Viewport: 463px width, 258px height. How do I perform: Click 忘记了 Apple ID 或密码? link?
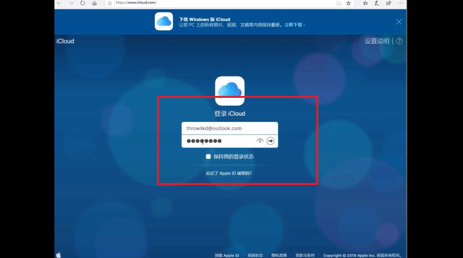click(x=229, y=173)
